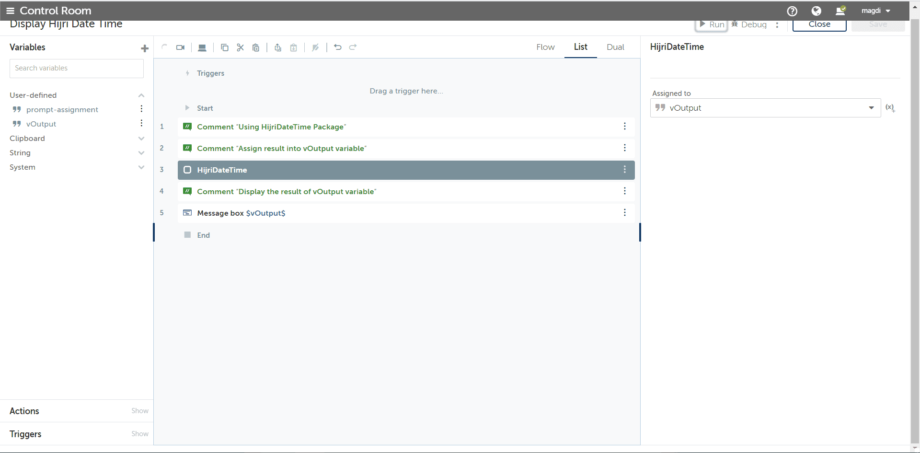
Task: Open the help question mark icon
Action: [x=792, y=11]
